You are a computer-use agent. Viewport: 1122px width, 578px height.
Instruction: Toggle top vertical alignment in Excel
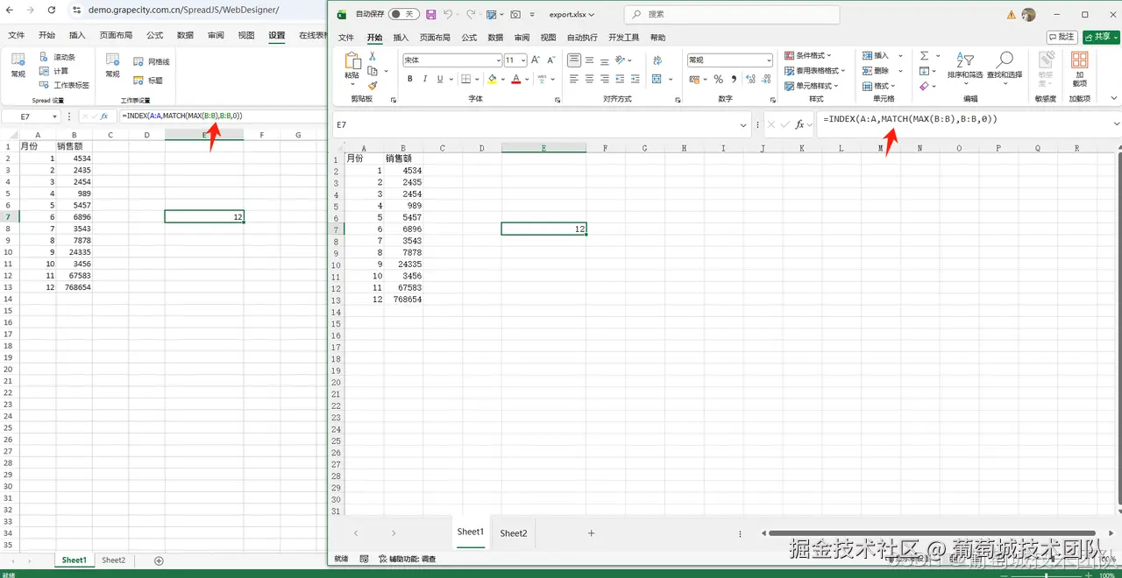574,60
